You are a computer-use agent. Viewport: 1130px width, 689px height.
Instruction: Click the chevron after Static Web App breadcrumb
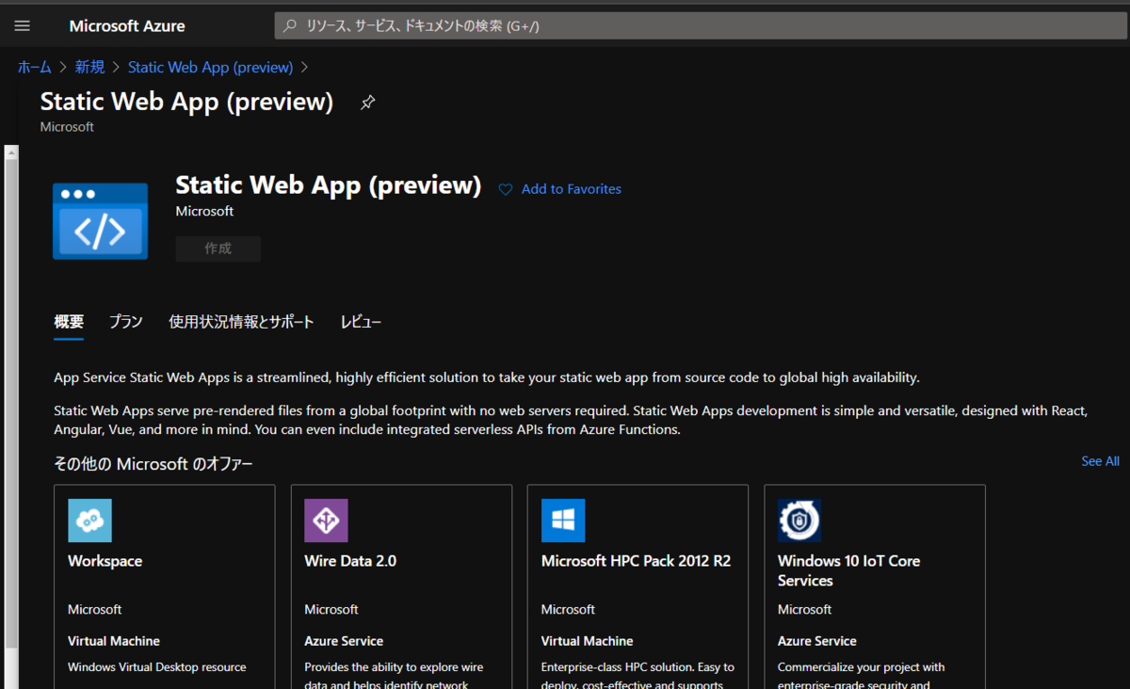[304, 68]
